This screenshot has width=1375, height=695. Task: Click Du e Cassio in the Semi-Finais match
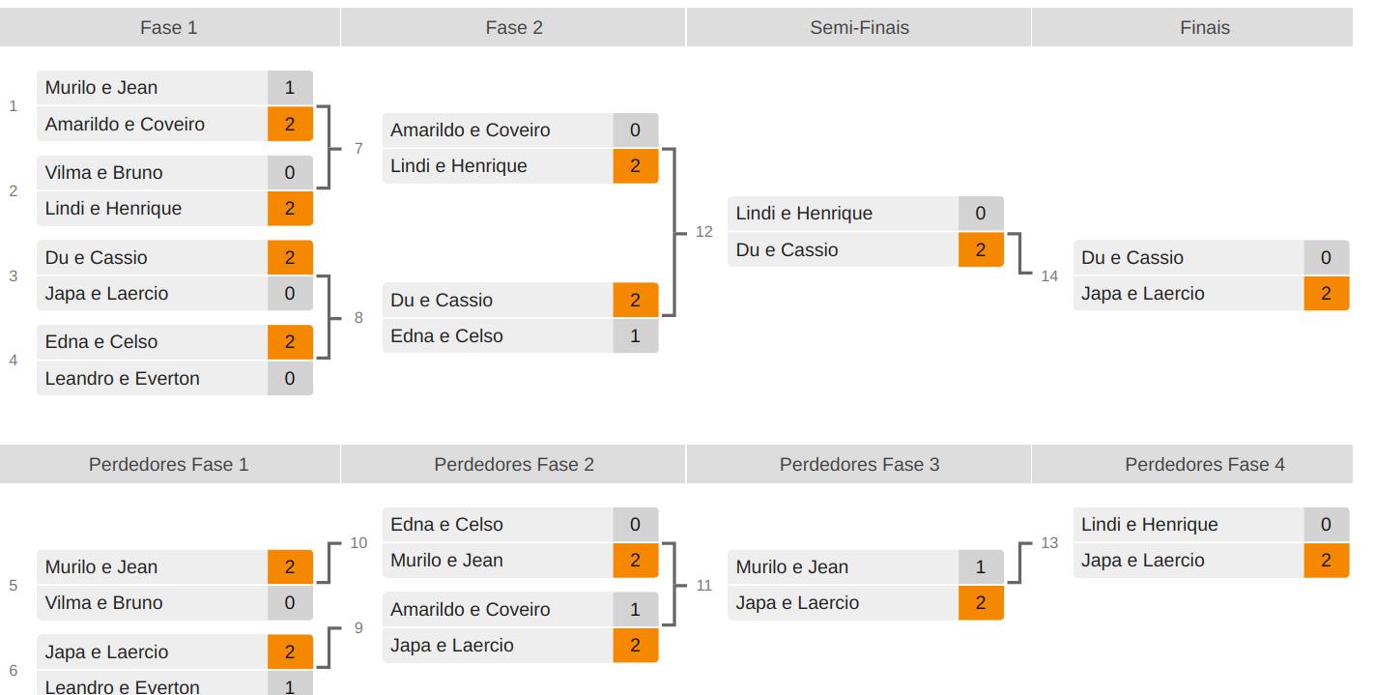click(x=787, y=249)
